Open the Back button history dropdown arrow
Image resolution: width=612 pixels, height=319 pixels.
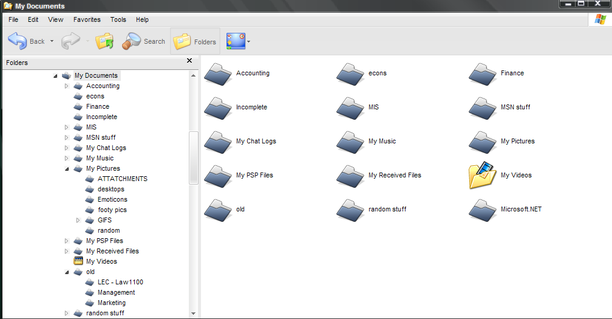coord(52,42)
